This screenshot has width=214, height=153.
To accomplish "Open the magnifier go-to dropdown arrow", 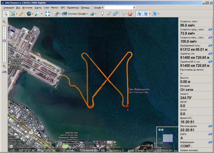I will click(42, 14).
